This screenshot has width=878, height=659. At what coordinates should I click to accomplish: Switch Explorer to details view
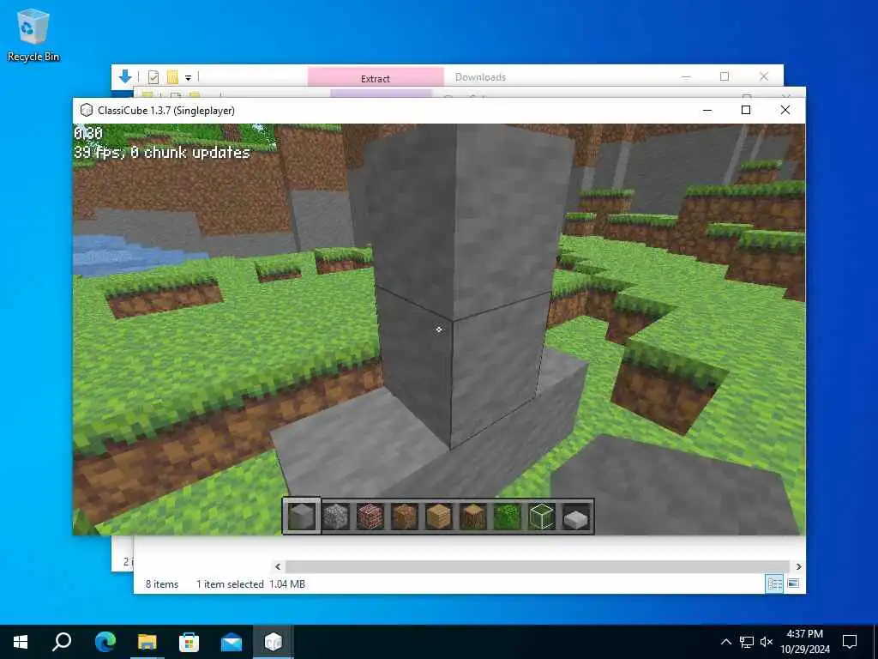coord(774,583)
